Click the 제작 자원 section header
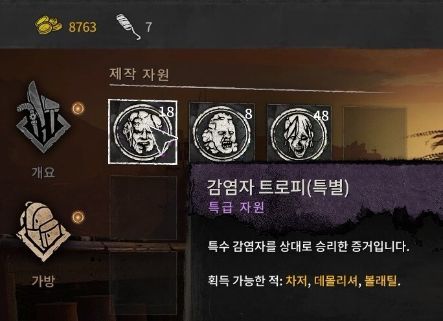The image size is (443, 321). tap(139, 74)
